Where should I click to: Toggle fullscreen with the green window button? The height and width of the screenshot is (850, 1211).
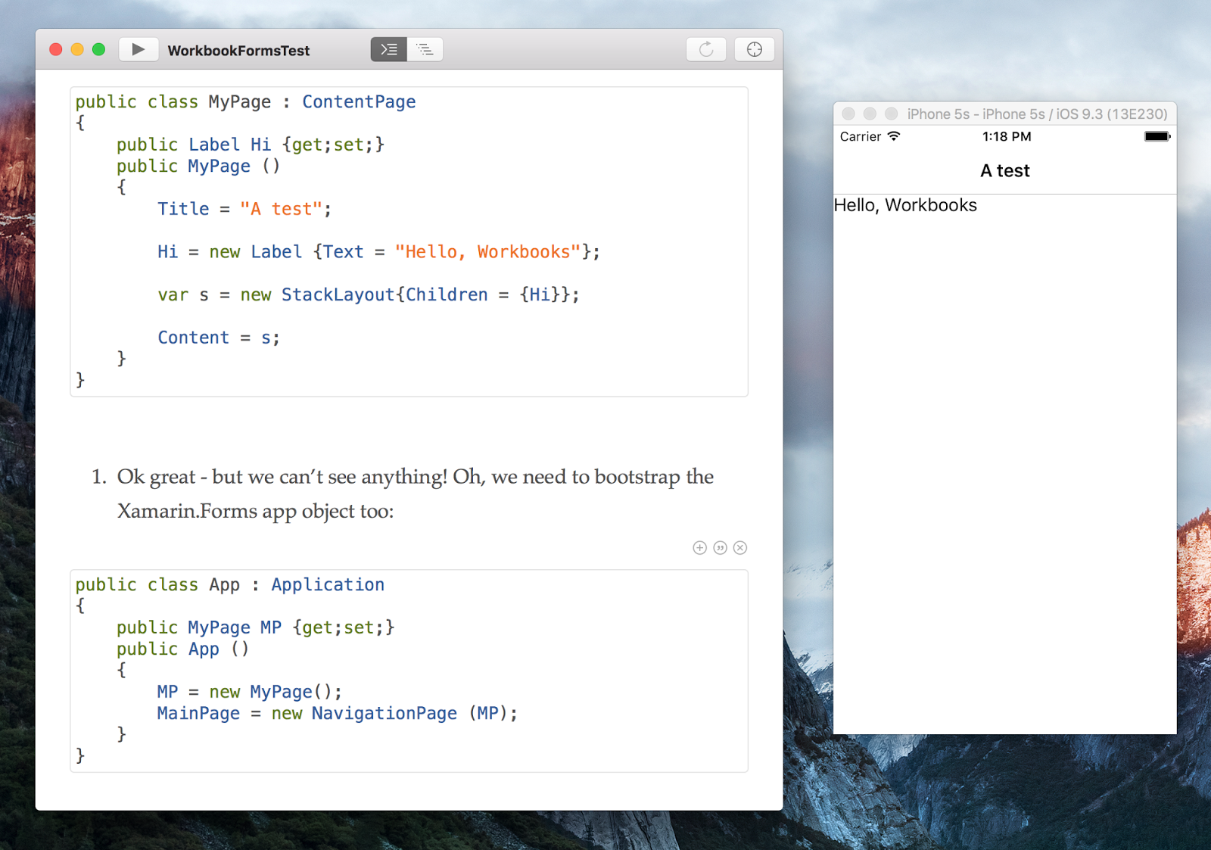98,49
